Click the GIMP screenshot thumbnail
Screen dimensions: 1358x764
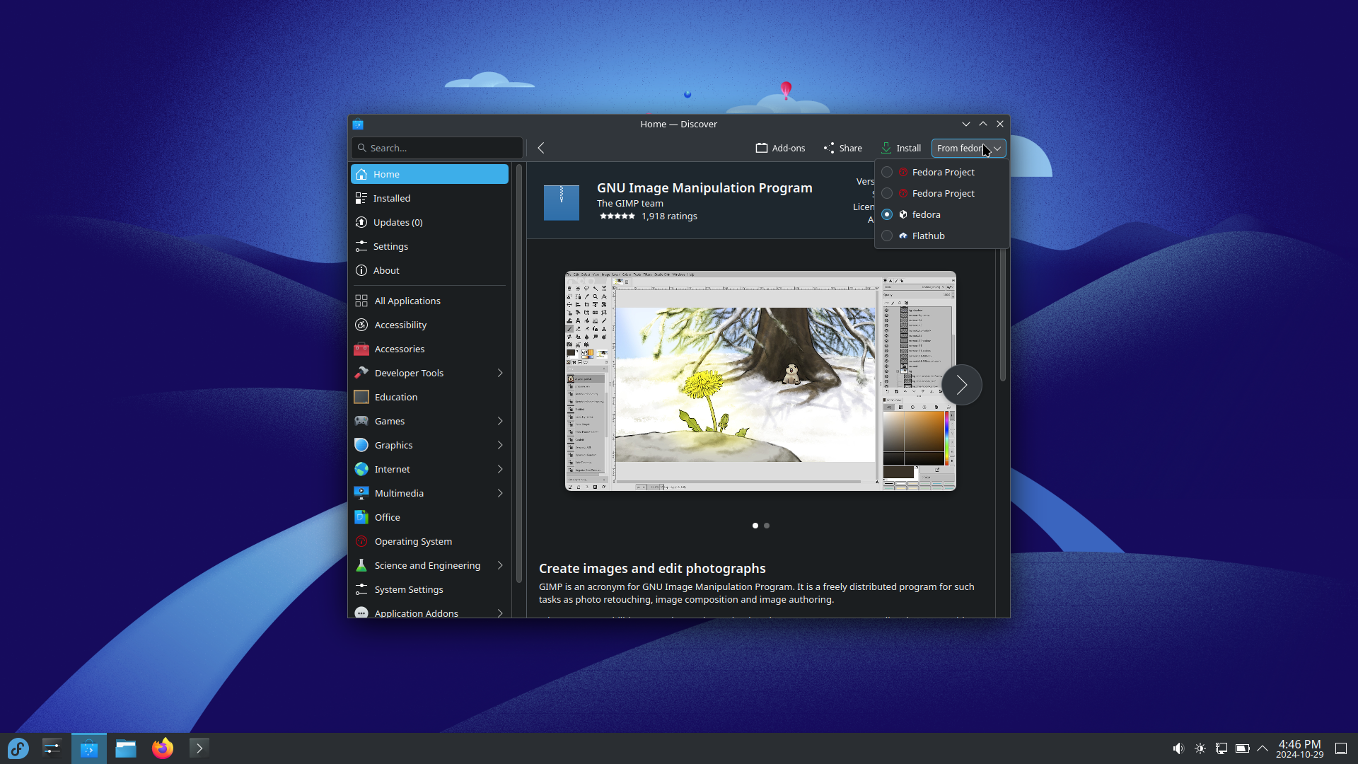click(760, 381)
